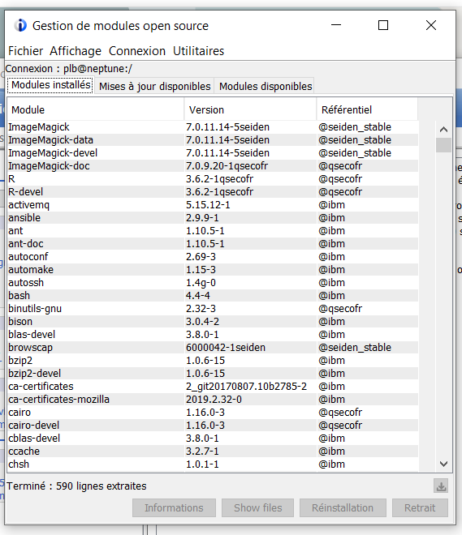
Task: Select the binutils-gnu module row
Action: click(x=213, y=309)
